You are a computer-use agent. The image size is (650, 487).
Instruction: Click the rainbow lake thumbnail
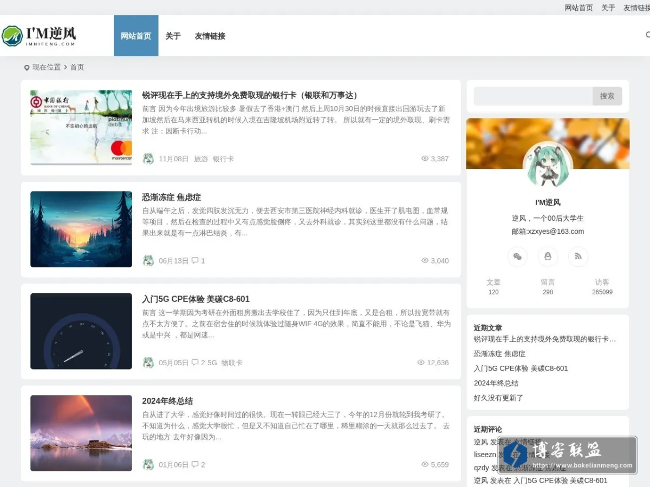81,433
